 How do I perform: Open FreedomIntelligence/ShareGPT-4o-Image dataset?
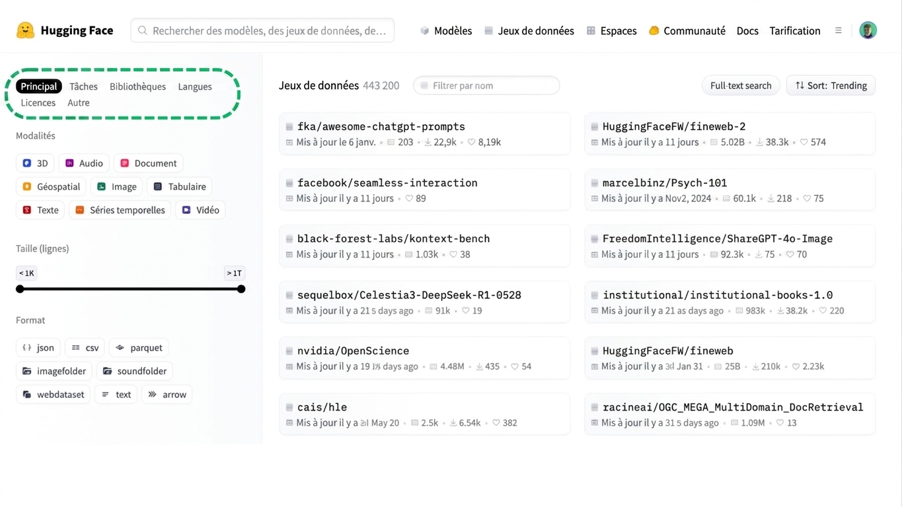point(730,246)
